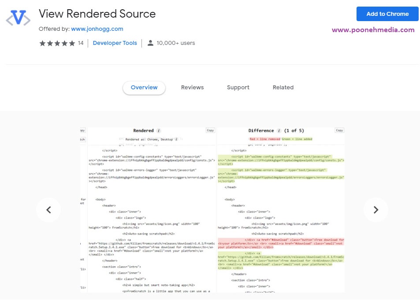The image size is (420, 304).
Task: Click the info icon beside Rendered heading
Action: [x=159, y=131]
